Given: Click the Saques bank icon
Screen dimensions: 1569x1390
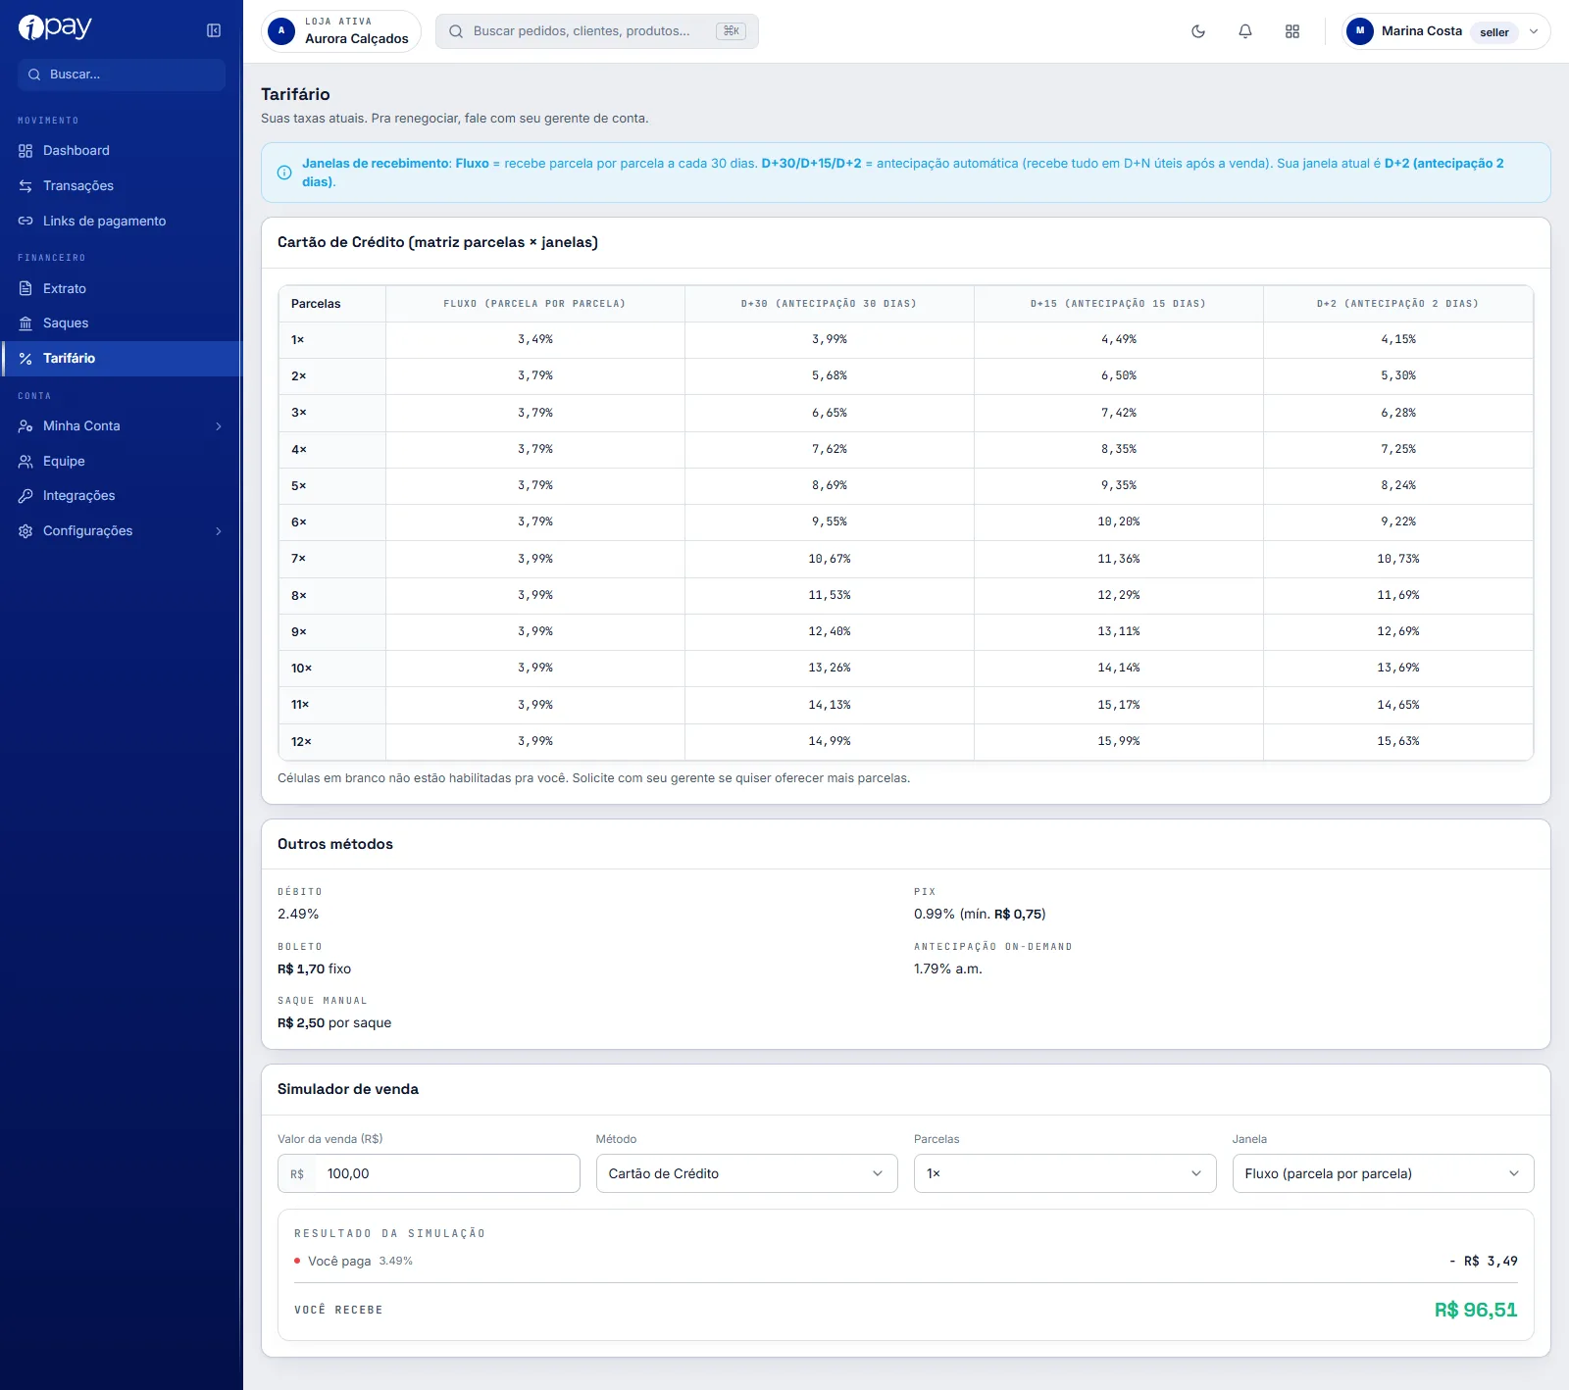Looking at the screenshot, I should (25, 323).
